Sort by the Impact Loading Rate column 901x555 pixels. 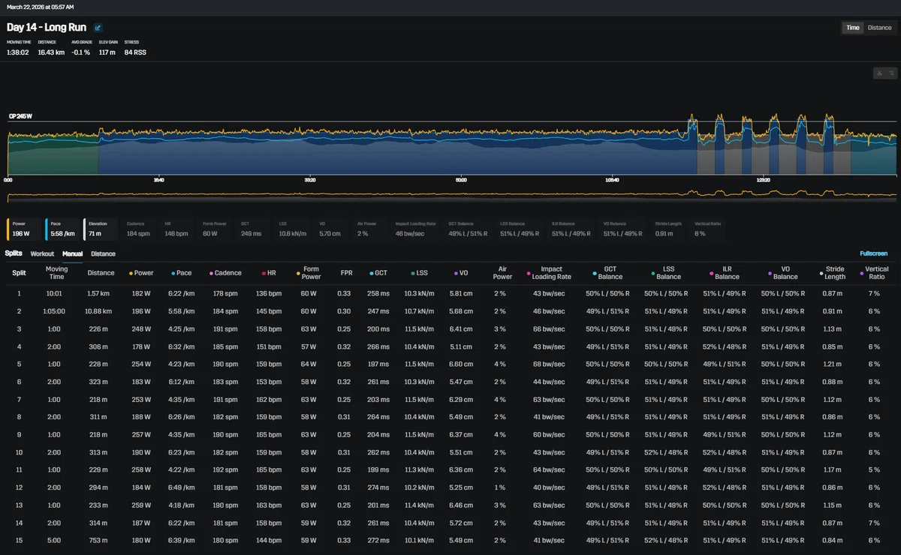pyautogui.click(x=551, y=273)
